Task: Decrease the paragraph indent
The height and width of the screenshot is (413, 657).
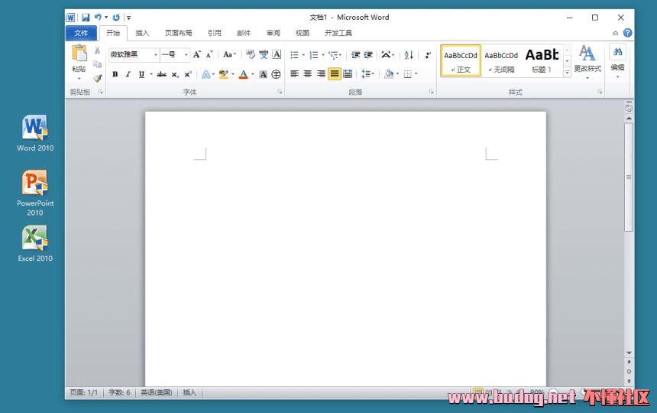Action: (355, 55)
